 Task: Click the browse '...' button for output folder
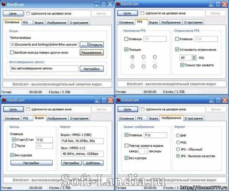[x=84, y=45]
